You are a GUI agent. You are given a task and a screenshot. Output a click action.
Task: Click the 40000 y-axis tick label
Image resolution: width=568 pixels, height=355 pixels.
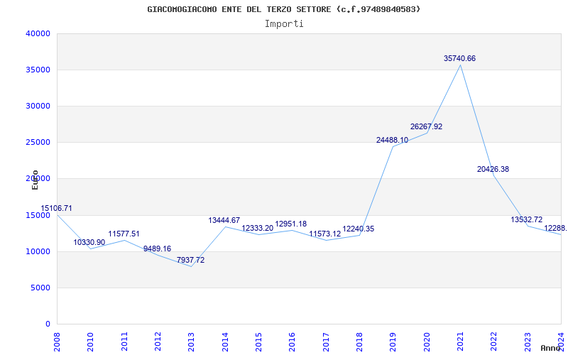(x=38, y=33)
